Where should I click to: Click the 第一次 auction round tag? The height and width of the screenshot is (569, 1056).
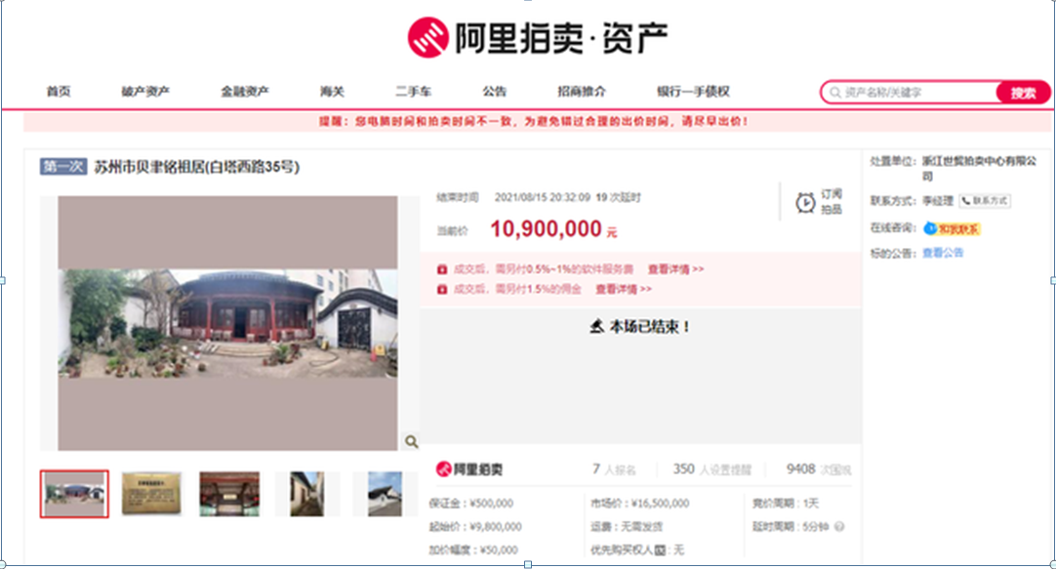[x=63, y=166]
